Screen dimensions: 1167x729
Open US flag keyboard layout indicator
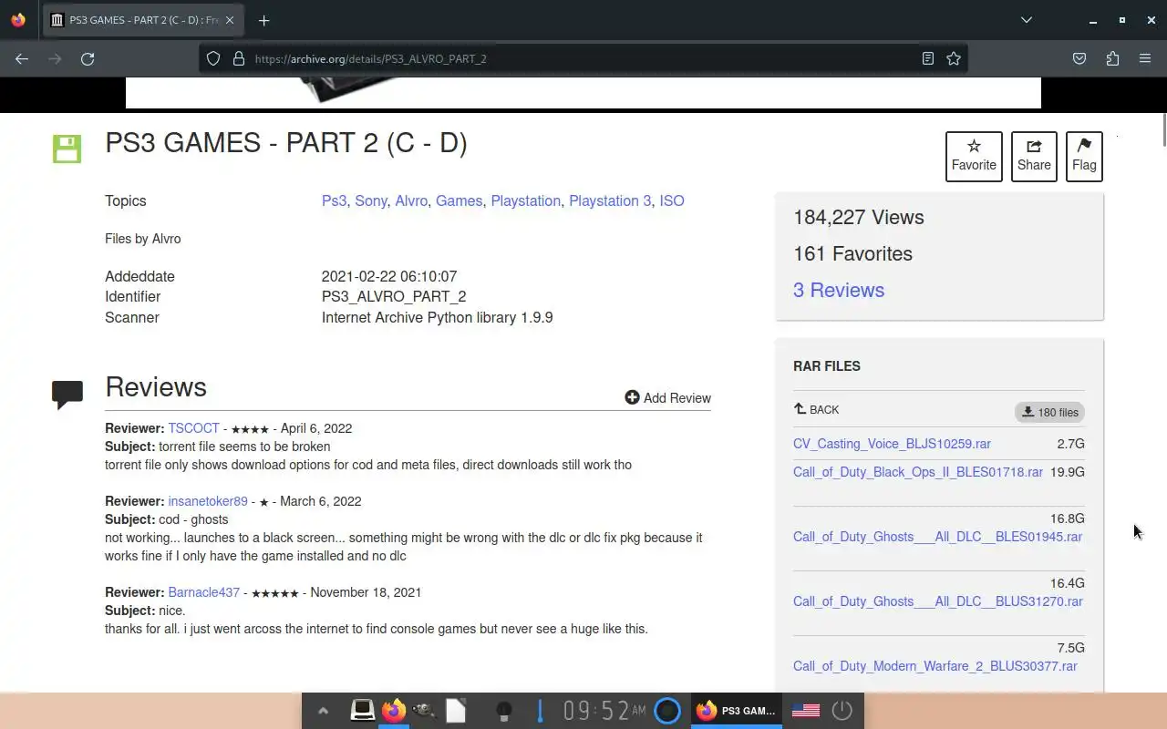806,710
